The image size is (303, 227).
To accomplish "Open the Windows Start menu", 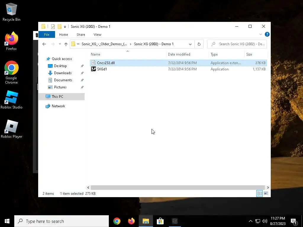I will [7, 221].
